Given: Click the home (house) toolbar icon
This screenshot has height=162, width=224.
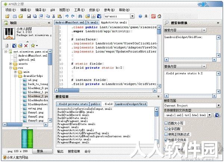Looking at the screenshot, I should coord(159,16).
